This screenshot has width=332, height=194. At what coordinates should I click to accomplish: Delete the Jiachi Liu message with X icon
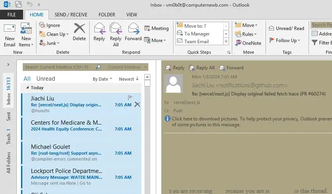[137, 104]
